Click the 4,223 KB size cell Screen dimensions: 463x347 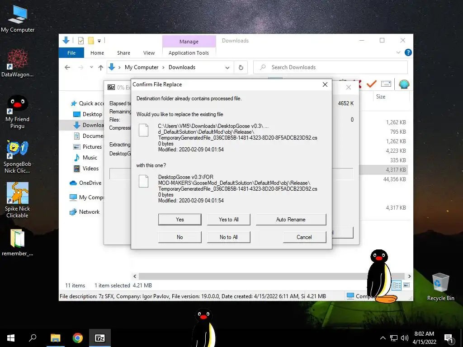coord(396,151)
